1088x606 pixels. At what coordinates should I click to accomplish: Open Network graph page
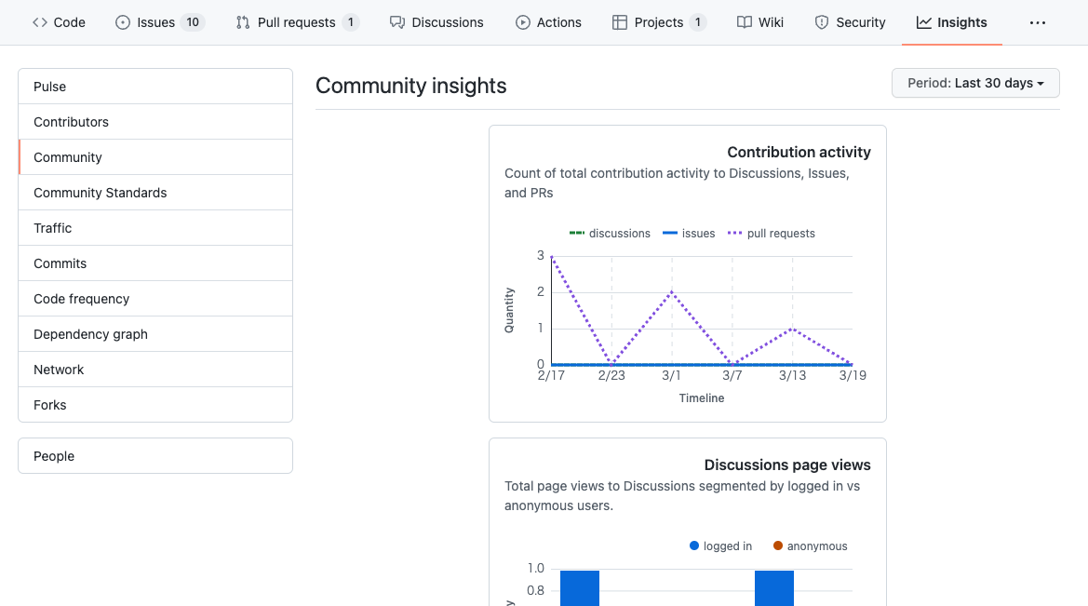(155, 370)
